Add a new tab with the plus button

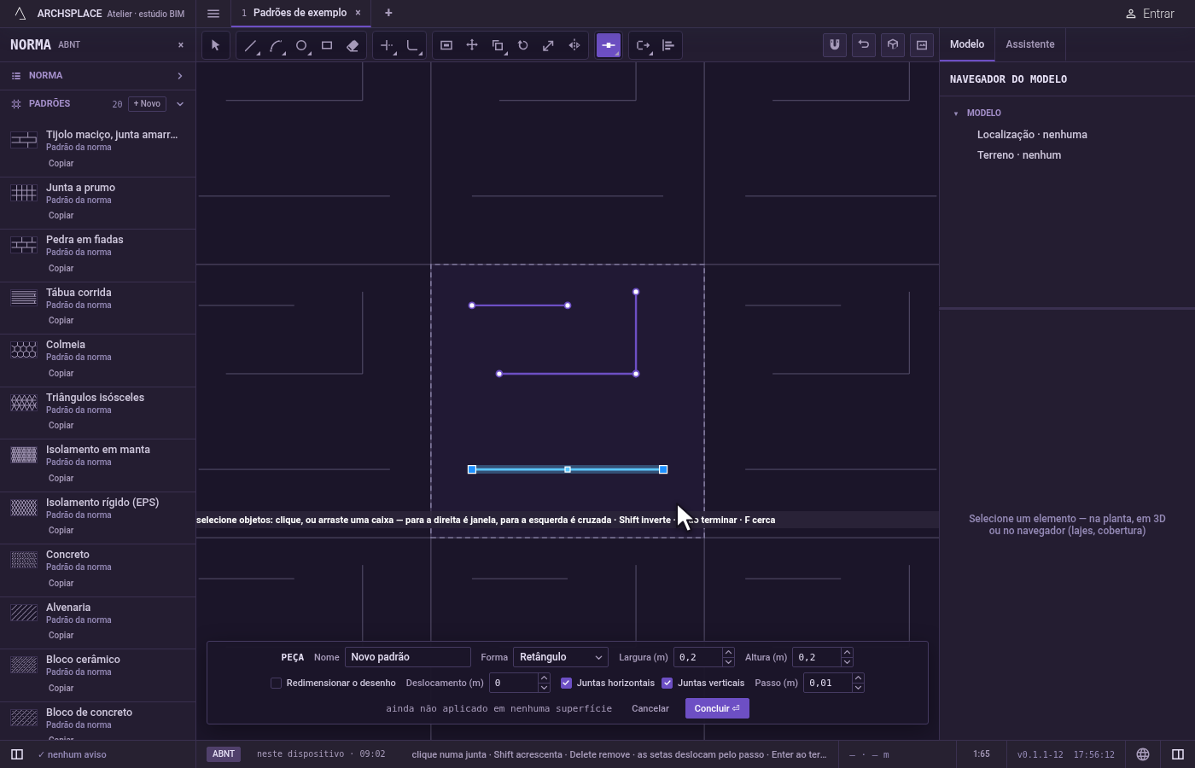(388, 13)
